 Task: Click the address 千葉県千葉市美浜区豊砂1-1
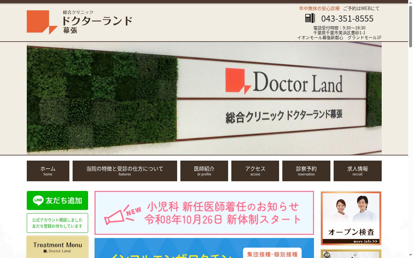click(339, 33)
